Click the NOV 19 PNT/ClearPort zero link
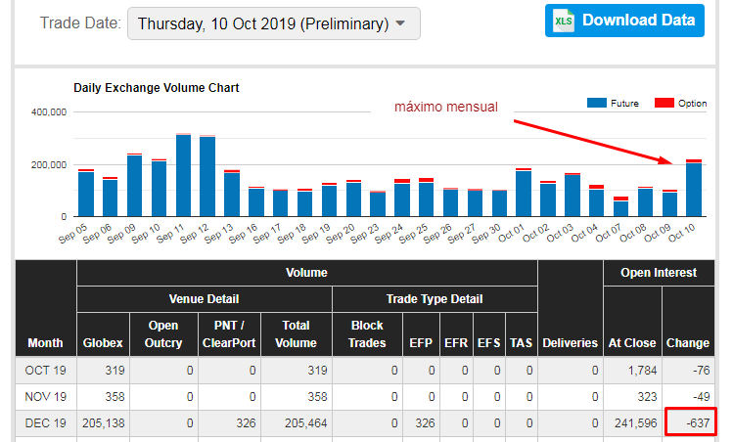Screen dimensions: 733x442 251,397
